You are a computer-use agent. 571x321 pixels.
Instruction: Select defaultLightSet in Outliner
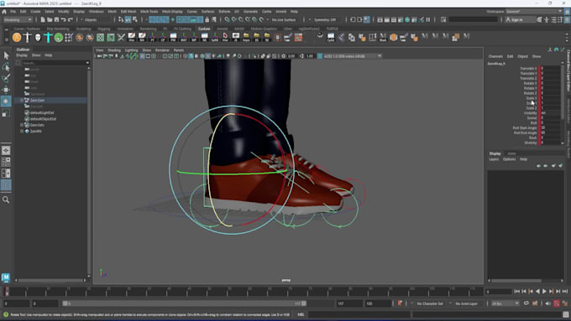[42, 112]
